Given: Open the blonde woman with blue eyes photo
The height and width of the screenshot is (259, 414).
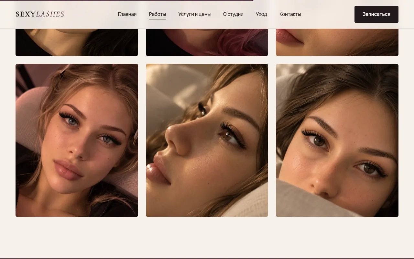Looking at the screenshot, I should 77,140.
